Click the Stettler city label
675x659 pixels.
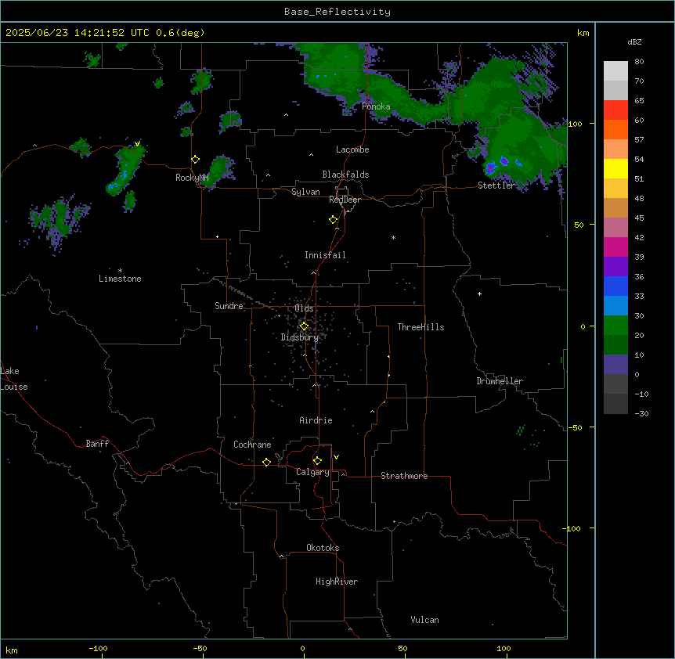click(496, 185)
